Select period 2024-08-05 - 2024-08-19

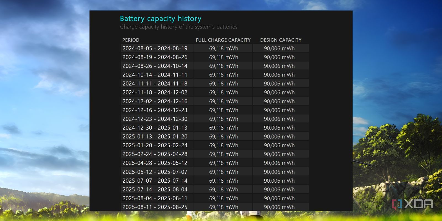tap(155, 48)
